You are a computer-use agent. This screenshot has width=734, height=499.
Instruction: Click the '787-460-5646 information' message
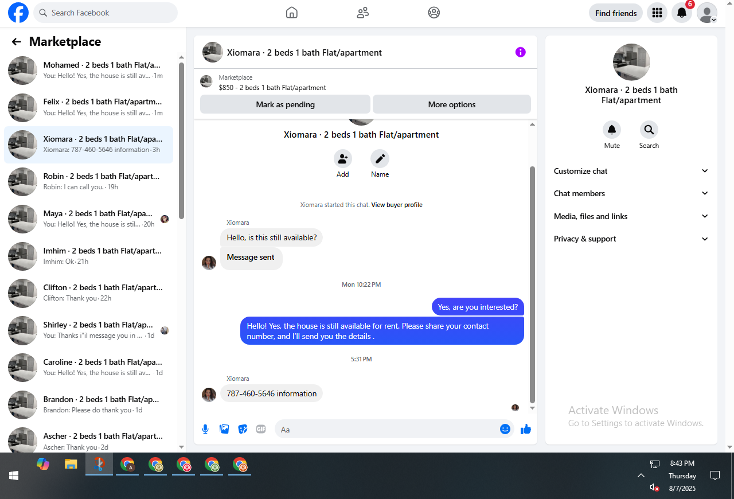272,393
